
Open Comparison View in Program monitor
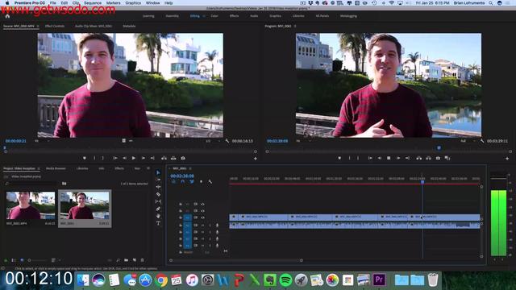pos(447,158)
